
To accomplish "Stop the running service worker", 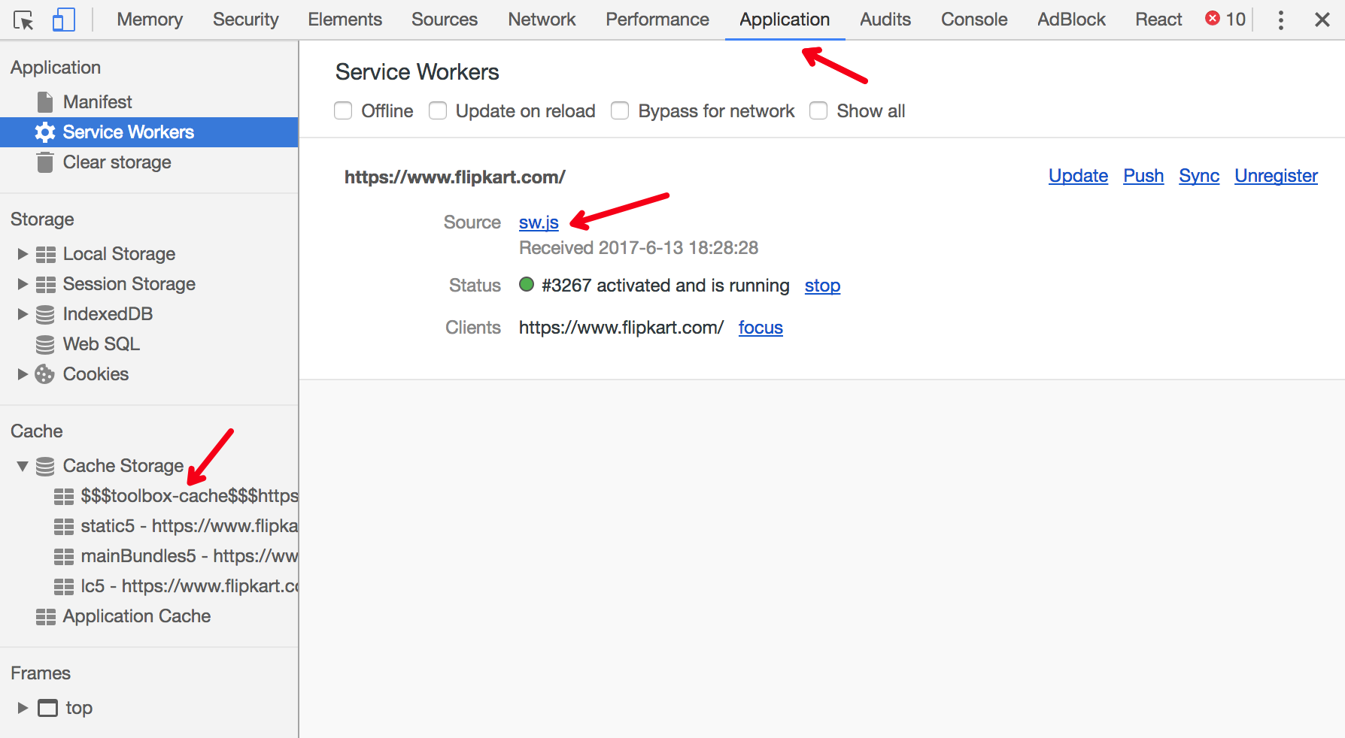I will pyautogui.click(x=822, y=286).
